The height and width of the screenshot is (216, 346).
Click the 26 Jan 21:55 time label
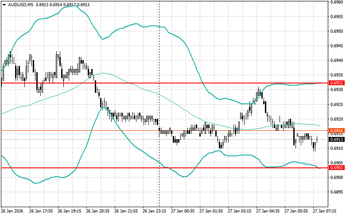point(126,211)
